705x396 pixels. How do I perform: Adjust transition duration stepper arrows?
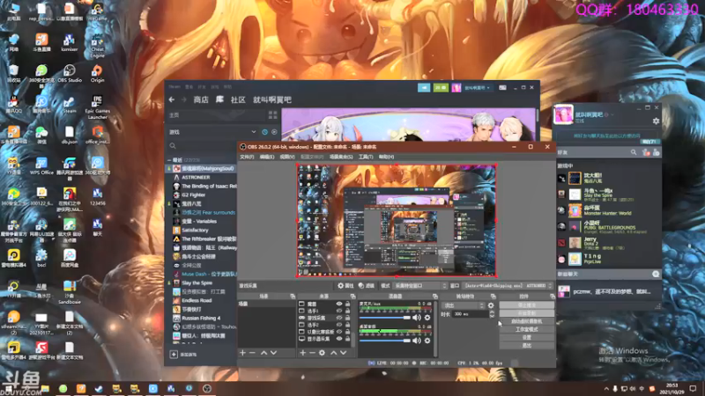pyautogui.click(x=492, y=314)
